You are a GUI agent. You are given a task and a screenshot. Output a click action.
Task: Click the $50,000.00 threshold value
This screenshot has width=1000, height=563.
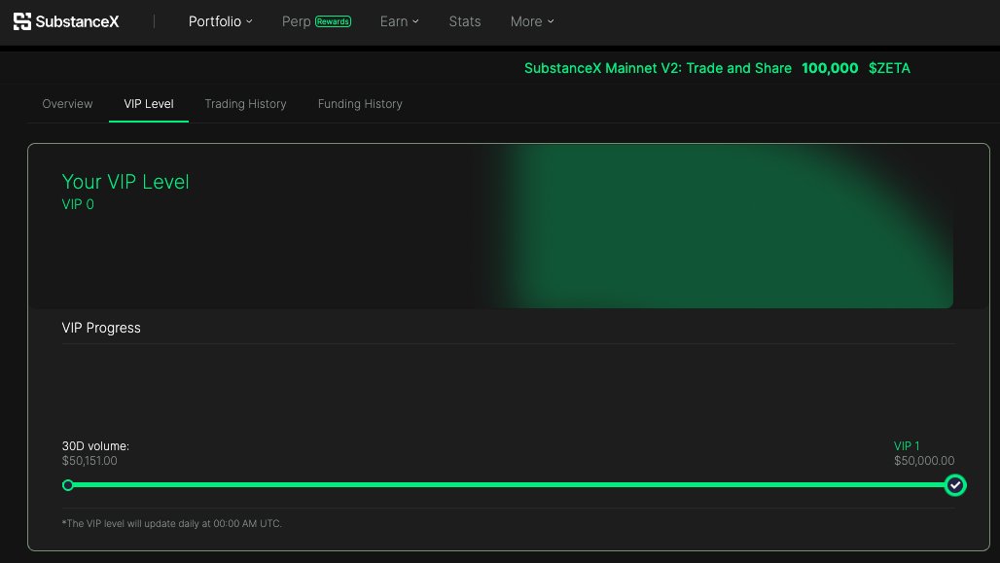coord(924,461)
